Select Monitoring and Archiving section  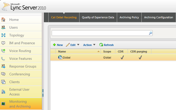pyautogui.click(x=21, y=104)
